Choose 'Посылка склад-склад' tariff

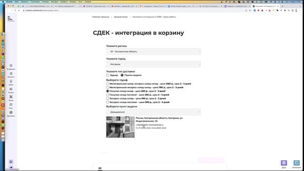pos(108,91)
